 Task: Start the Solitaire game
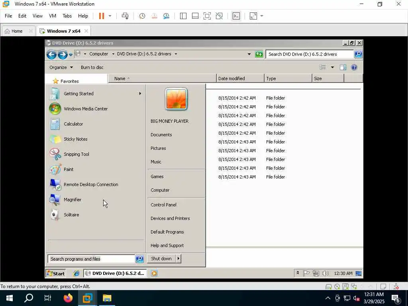tap(96, 215)
